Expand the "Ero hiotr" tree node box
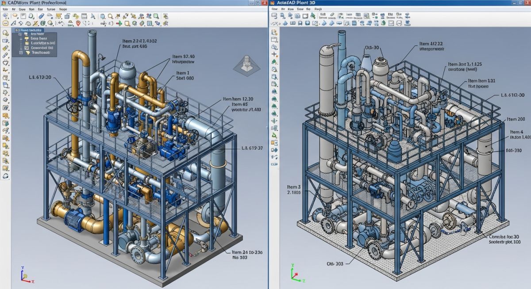The height and width of the screenshot is (289, 531). pyautogui.click(x=20, y=34)
